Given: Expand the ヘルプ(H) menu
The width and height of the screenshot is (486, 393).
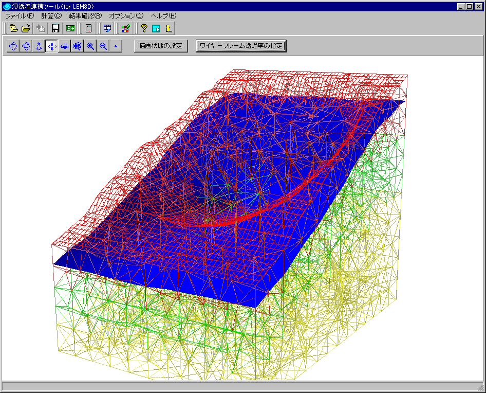Looking at the screenshot, I should [x=163, y=16].
